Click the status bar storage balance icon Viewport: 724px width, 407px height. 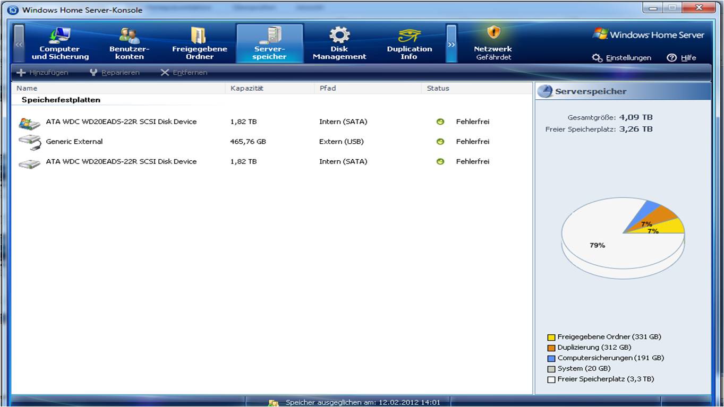[x=274, y=403]
